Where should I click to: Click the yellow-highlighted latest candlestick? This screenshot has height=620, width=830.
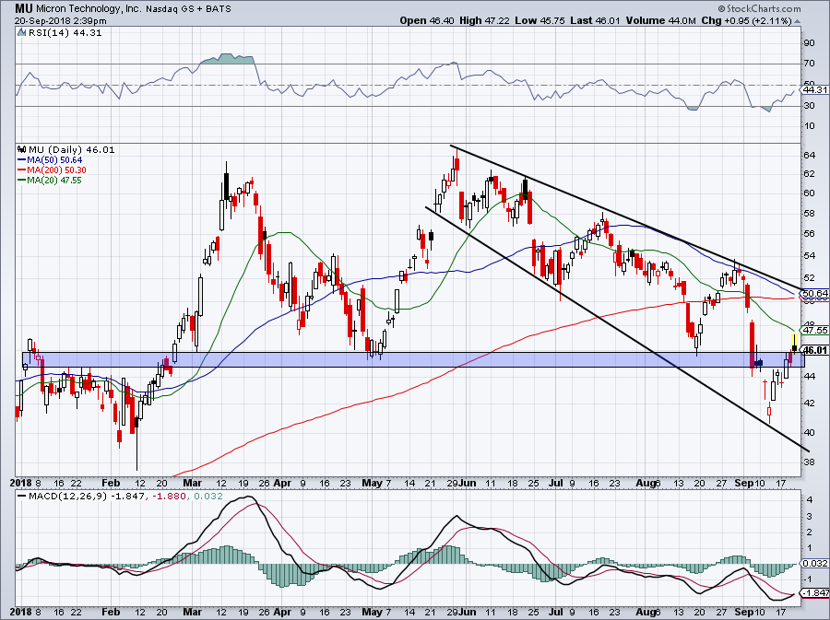click(794, 345)
